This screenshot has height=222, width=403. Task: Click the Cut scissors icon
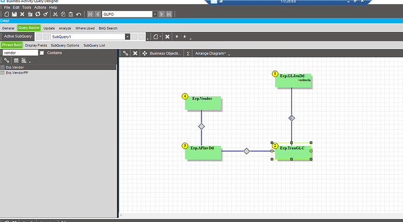55,14
